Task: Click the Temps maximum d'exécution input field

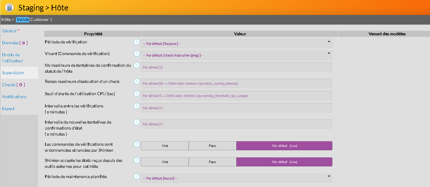Action: pyautogui.click(x=236, y=83)
